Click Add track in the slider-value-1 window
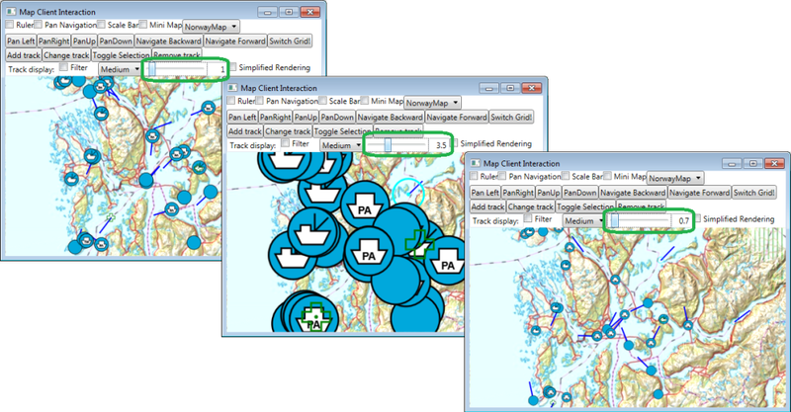The height and width of the screenshot is (412, 791). click(x=24, y=55)
